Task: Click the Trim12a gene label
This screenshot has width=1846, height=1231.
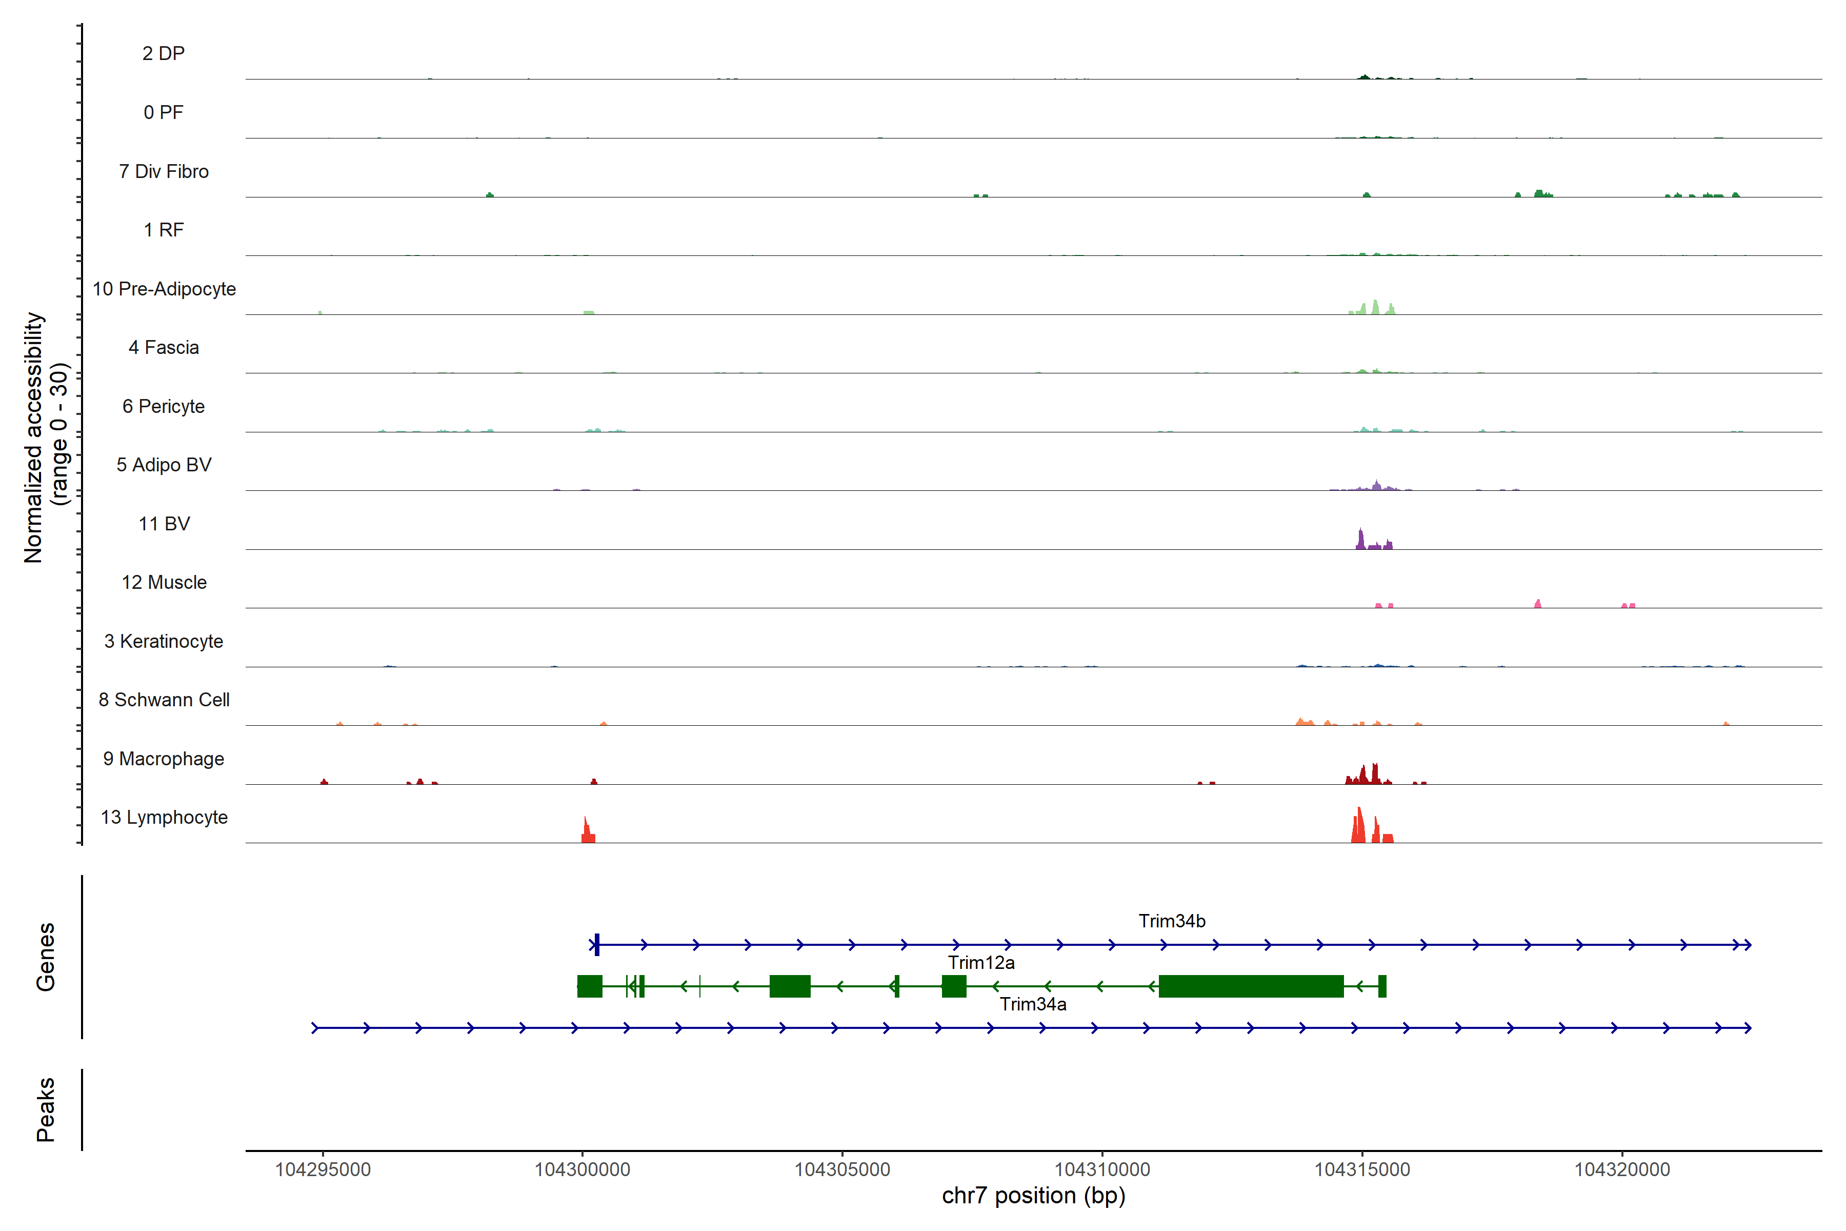Action: tap(980, 963)
